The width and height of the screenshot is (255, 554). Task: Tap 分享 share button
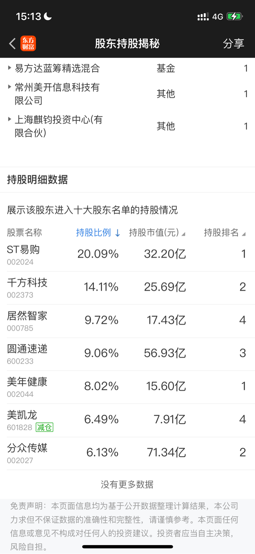(x=233, y=44)
